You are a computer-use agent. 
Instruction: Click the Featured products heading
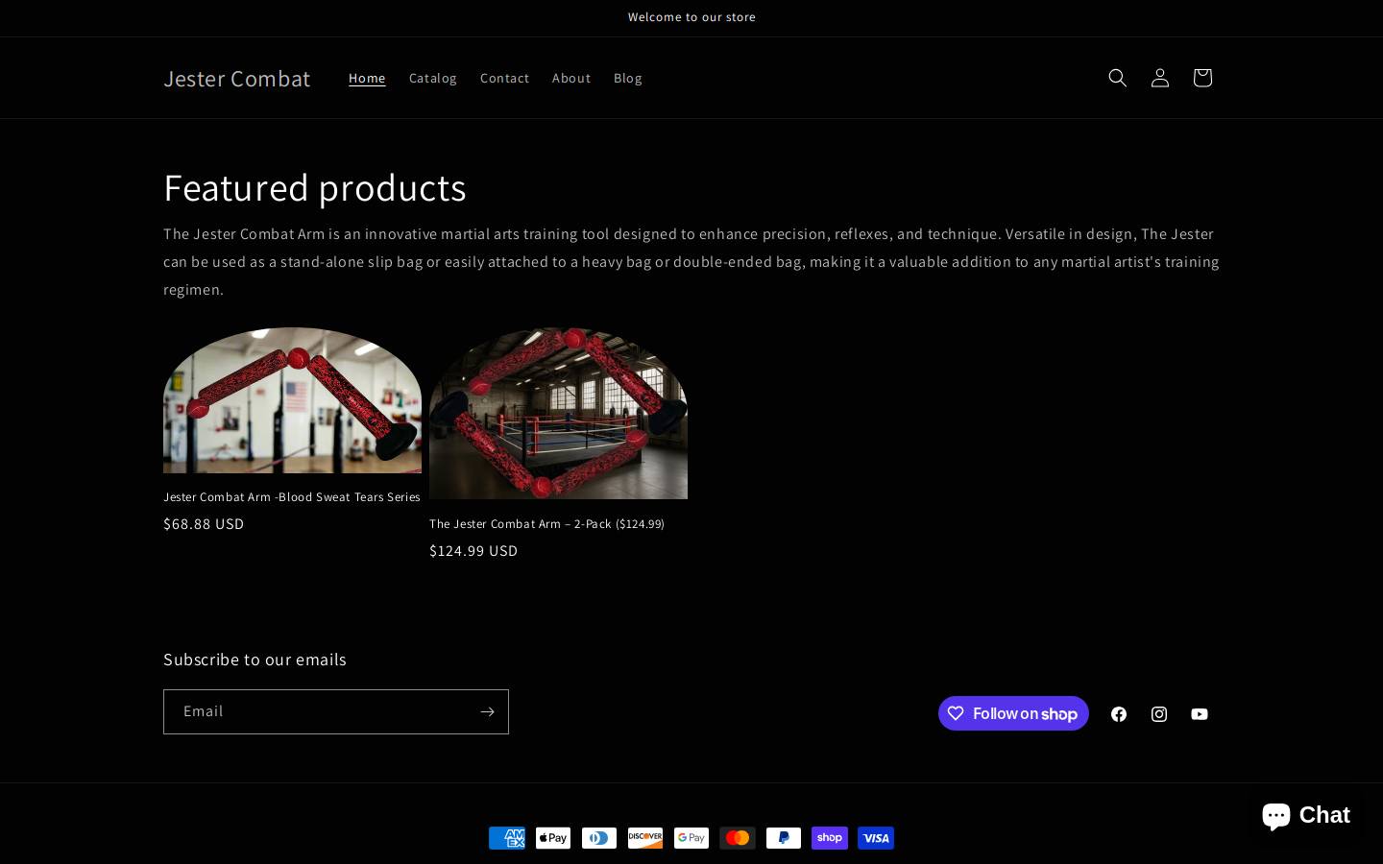click(315, 187)
